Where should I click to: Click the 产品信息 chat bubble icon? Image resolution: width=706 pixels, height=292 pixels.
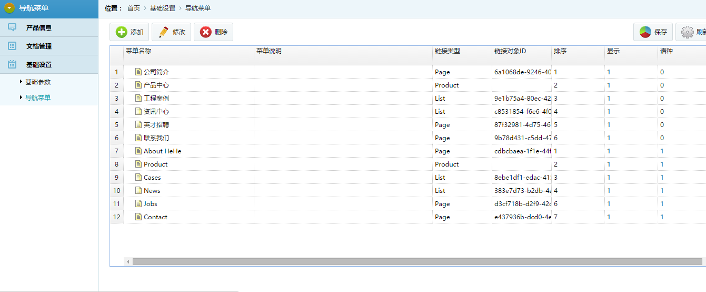pyautogui.click(x=12, y=27)
